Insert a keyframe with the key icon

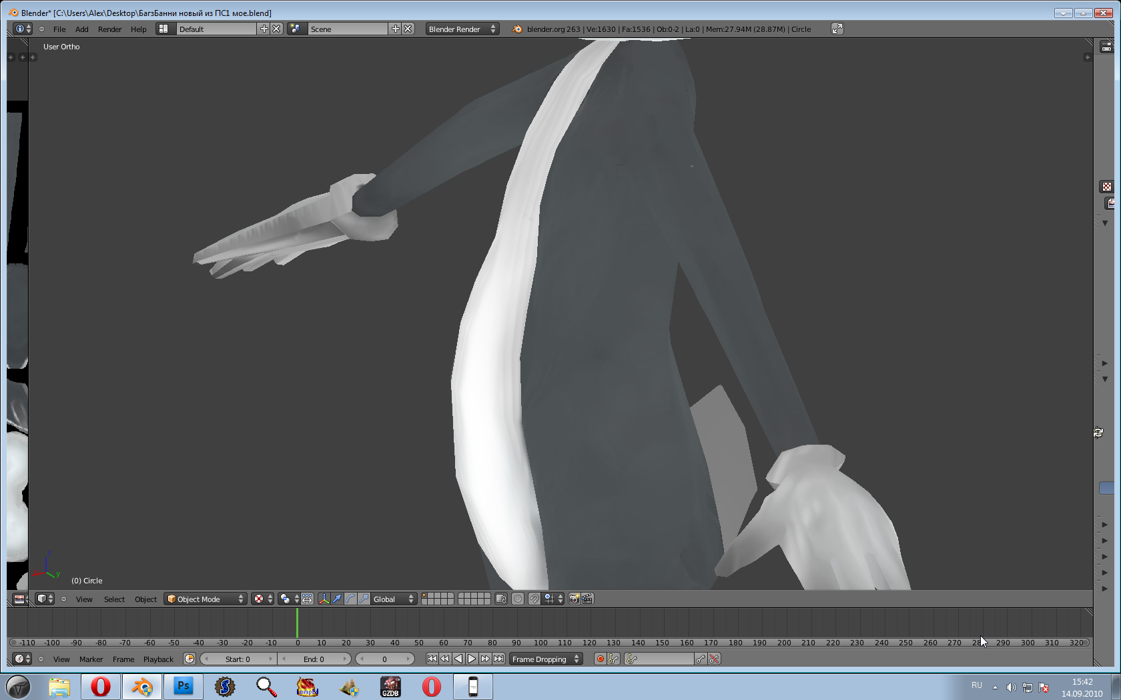(x=701, y=659)
